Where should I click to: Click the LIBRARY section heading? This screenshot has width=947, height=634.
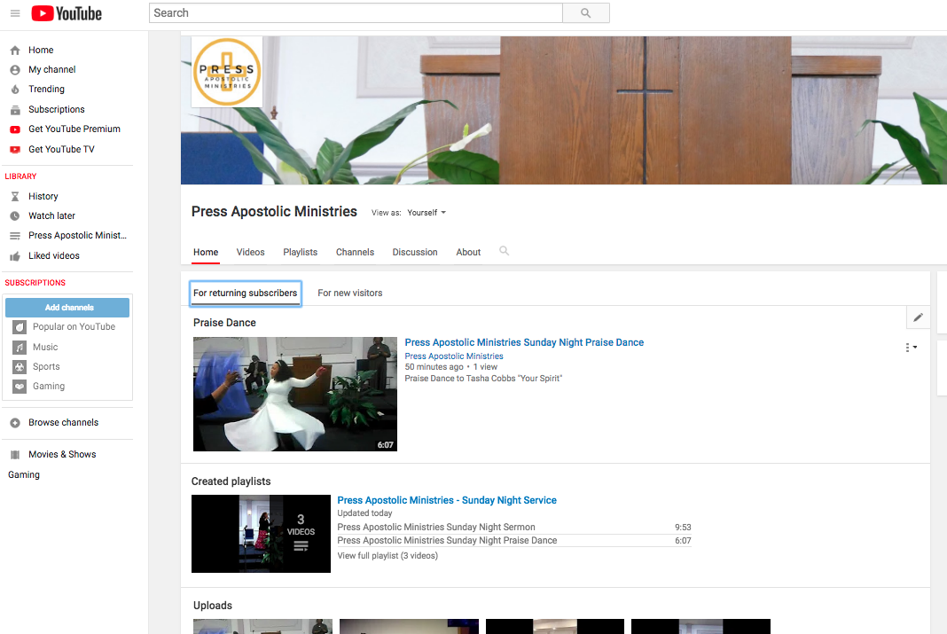click(x=20, y=176)
